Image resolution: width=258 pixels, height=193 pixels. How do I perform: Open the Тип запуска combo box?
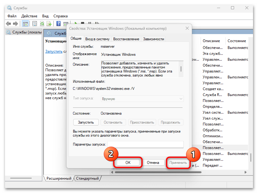coord(142,99)
